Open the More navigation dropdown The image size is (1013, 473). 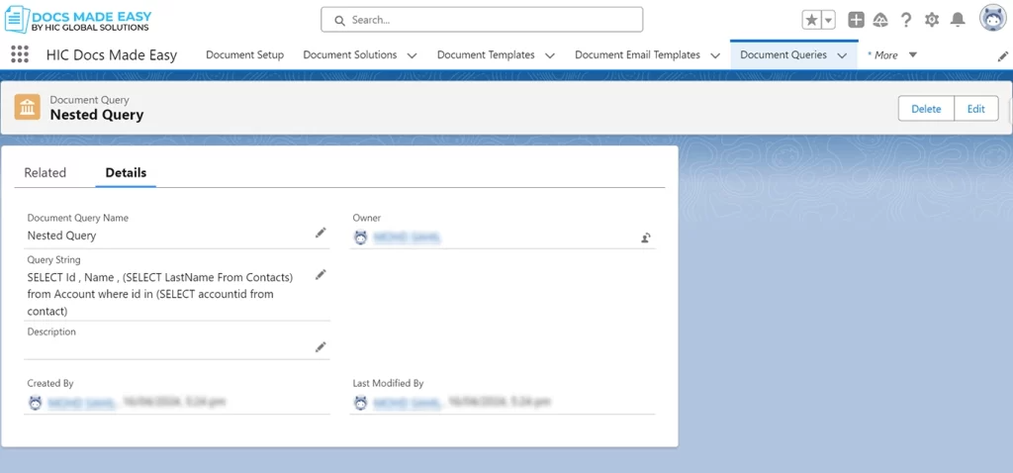892,55
